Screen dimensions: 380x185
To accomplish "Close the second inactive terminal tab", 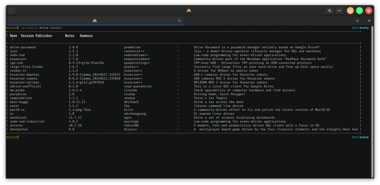I will pyautogui.click(x=357, y=21).
